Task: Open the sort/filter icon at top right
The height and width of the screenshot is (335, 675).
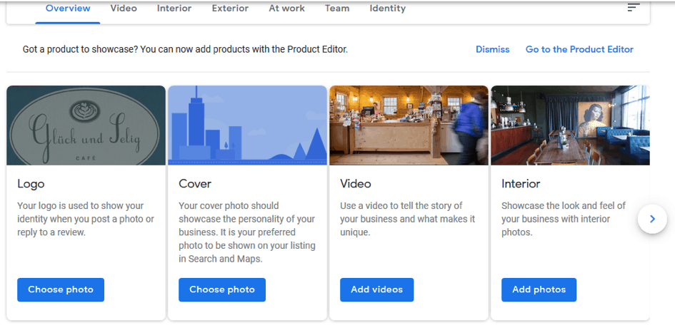Action: 634,7
